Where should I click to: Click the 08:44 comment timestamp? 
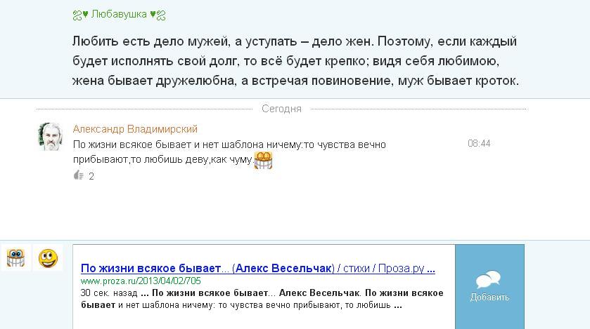(479, 143)
